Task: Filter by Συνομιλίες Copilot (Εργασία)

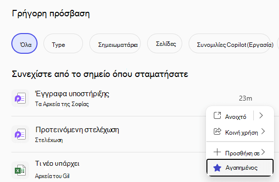Action: [230, 43]
